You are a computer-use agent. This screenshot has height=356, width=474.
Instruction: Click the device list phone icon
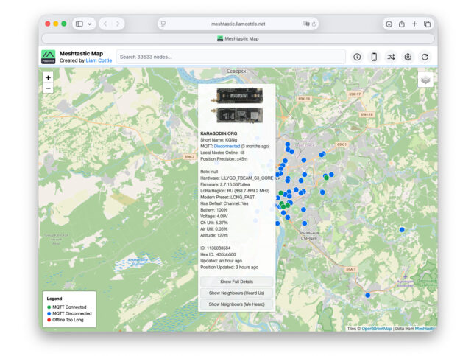(374, 57)
